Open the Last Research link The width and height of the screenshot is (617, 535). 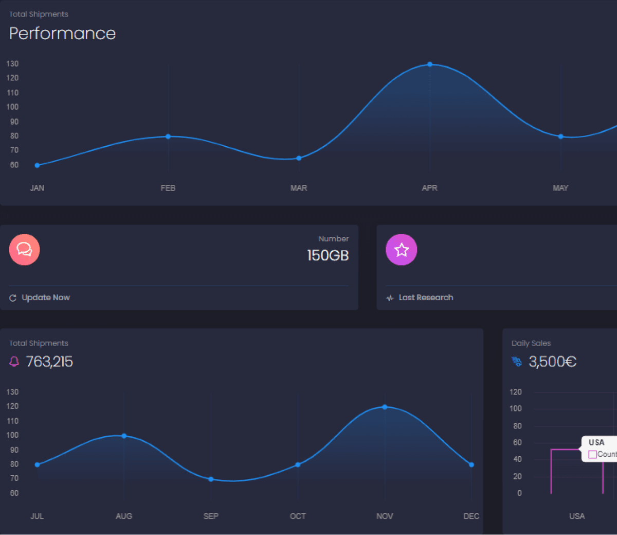[x=425, y=298]
